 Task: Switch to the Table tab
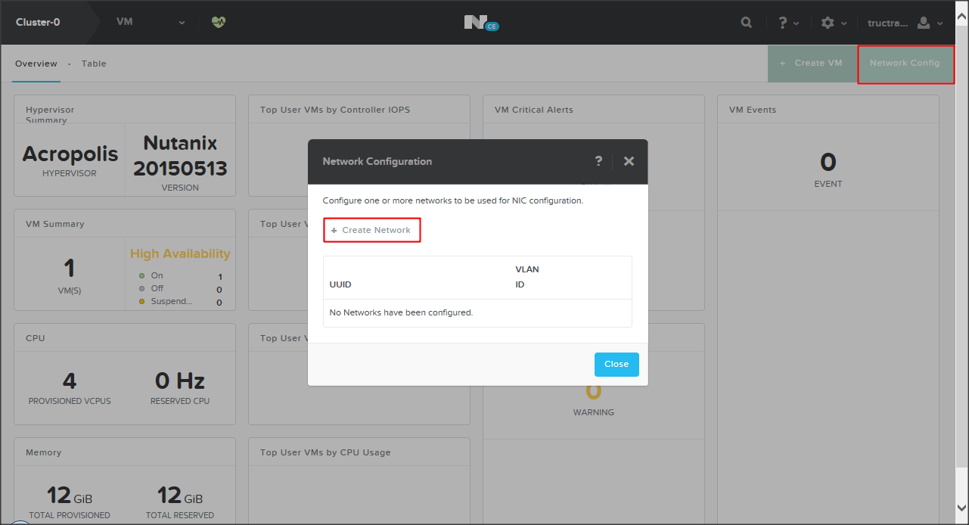[x=94, y=64]
